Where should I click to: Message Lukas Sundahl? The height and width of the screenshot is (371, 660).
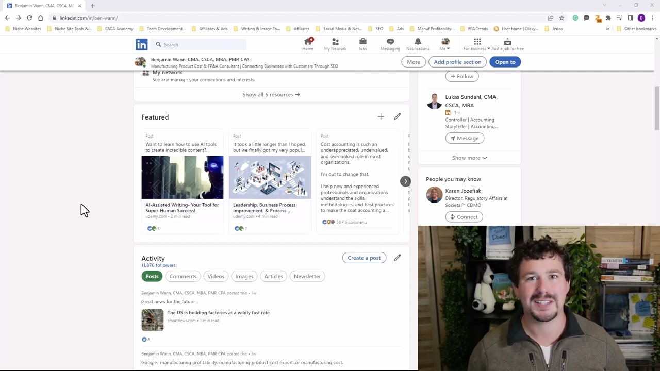pos(465,138)
